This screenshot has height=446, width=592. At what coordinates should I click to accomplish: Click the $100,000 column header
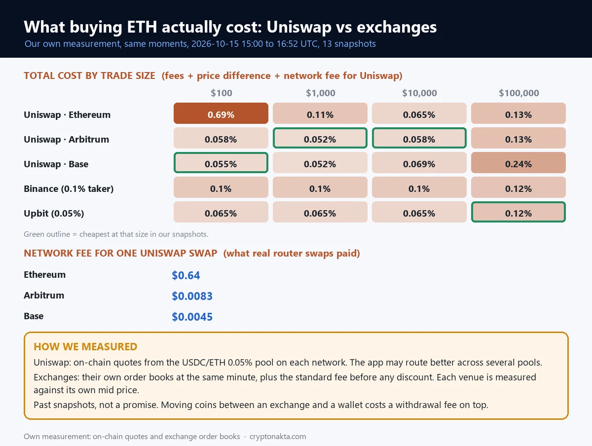click(x=518, y=93)
